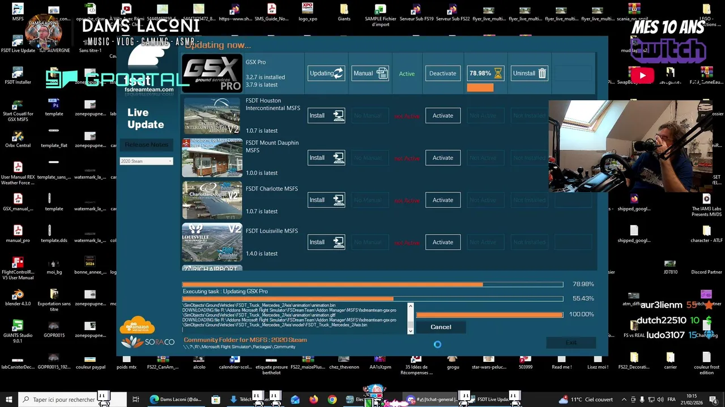Cancel the GSX Pro update
Viewport: 725px width, 407px height.
click(x=441, y=327)
